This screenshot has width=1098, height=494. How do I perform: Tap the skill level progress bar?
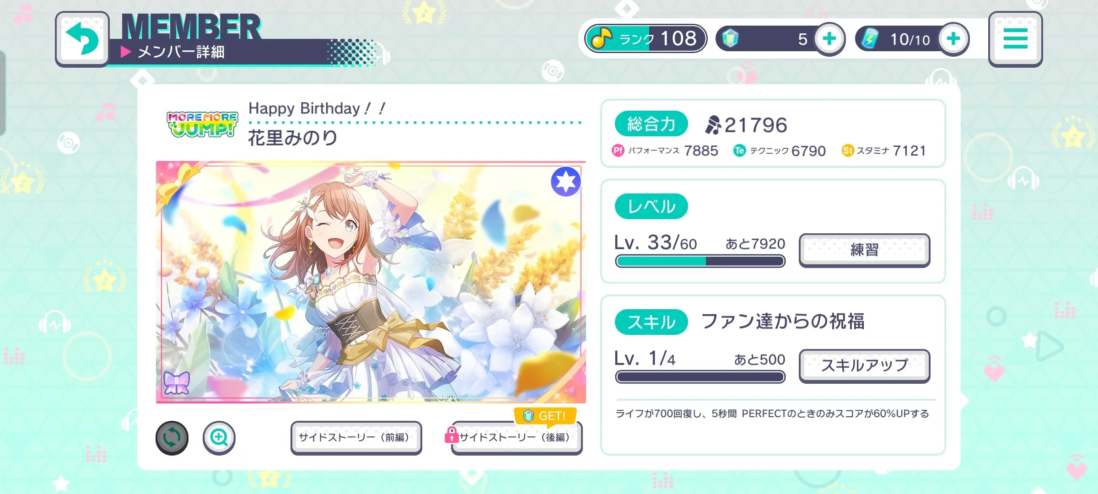click(x=700, y=377)
